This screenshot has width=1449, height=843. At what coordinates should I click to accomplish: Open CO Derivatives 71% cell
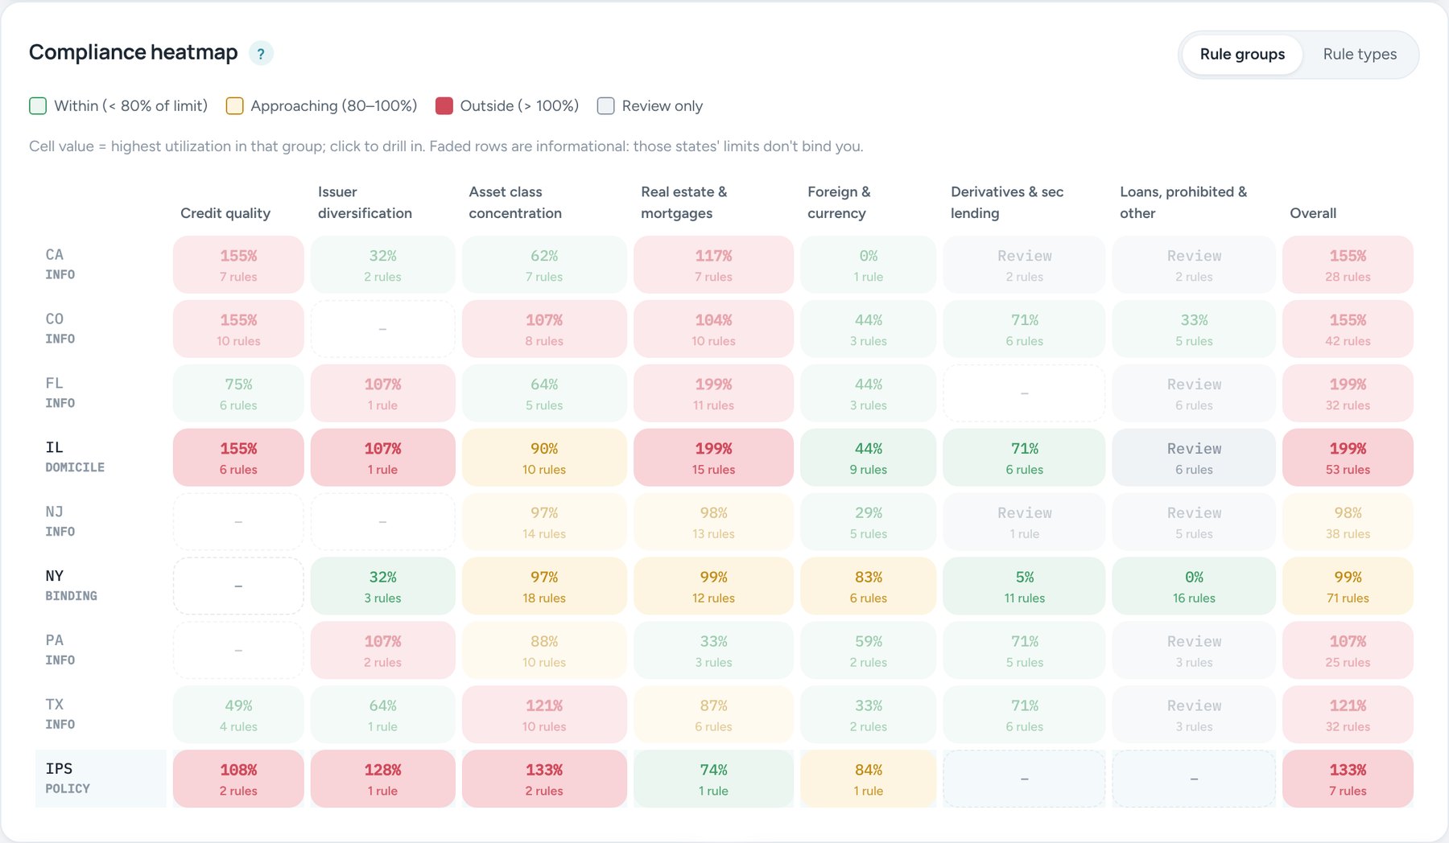1024,328
